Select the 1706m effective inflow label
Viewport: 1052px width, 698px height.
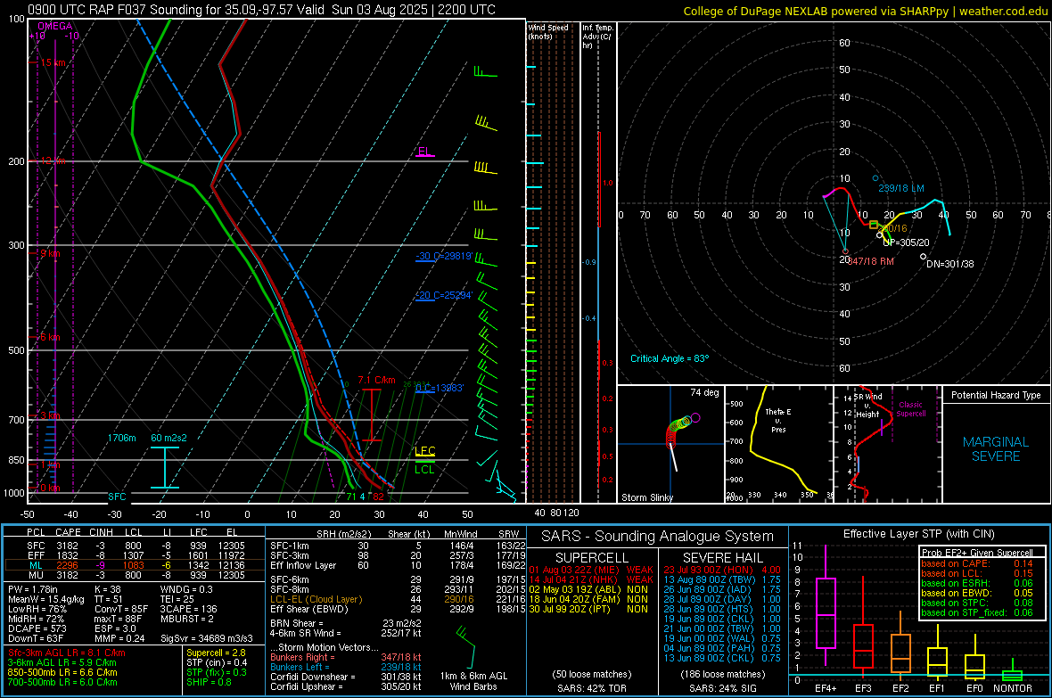[121, 438]
